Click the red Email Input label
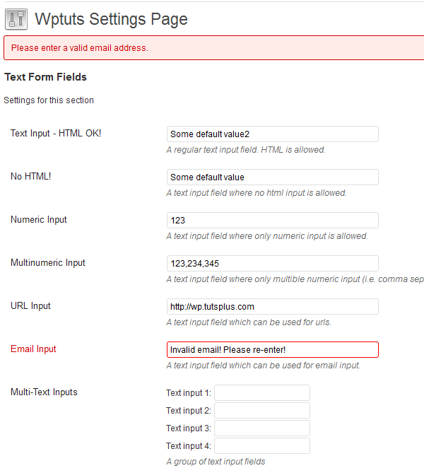 [x=33, y=349]
